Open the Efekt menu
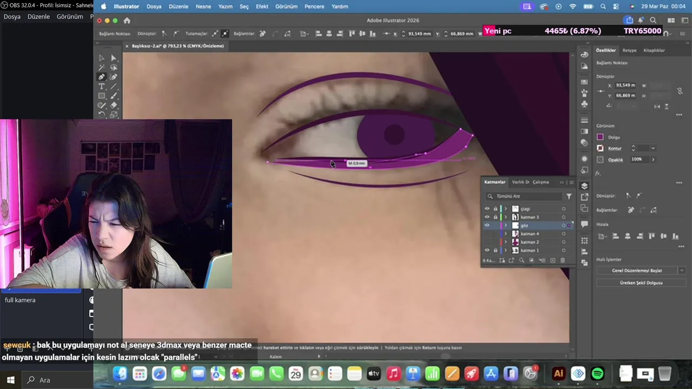The image size is (692, 389). point(262,6)
